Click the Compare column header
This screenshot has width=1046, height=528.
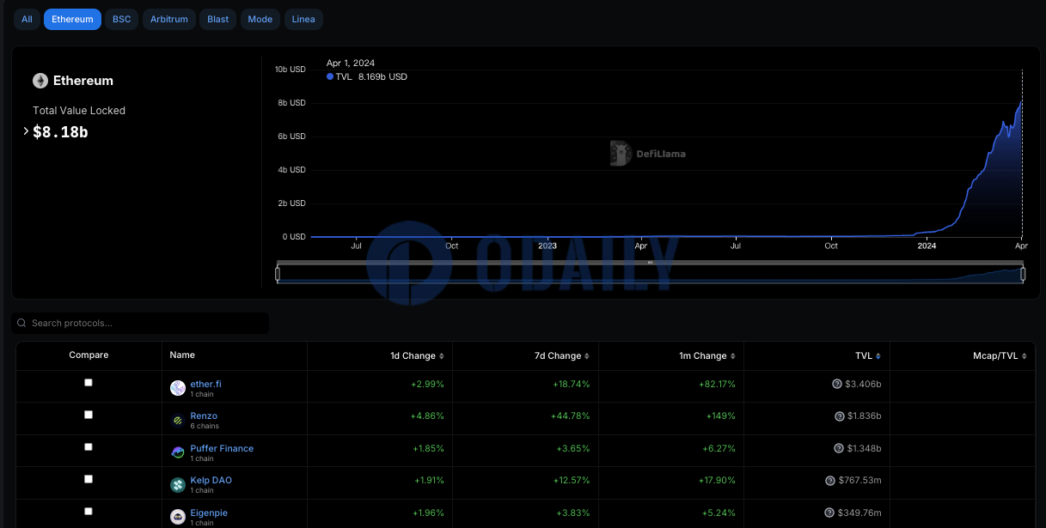click(89, 355)
